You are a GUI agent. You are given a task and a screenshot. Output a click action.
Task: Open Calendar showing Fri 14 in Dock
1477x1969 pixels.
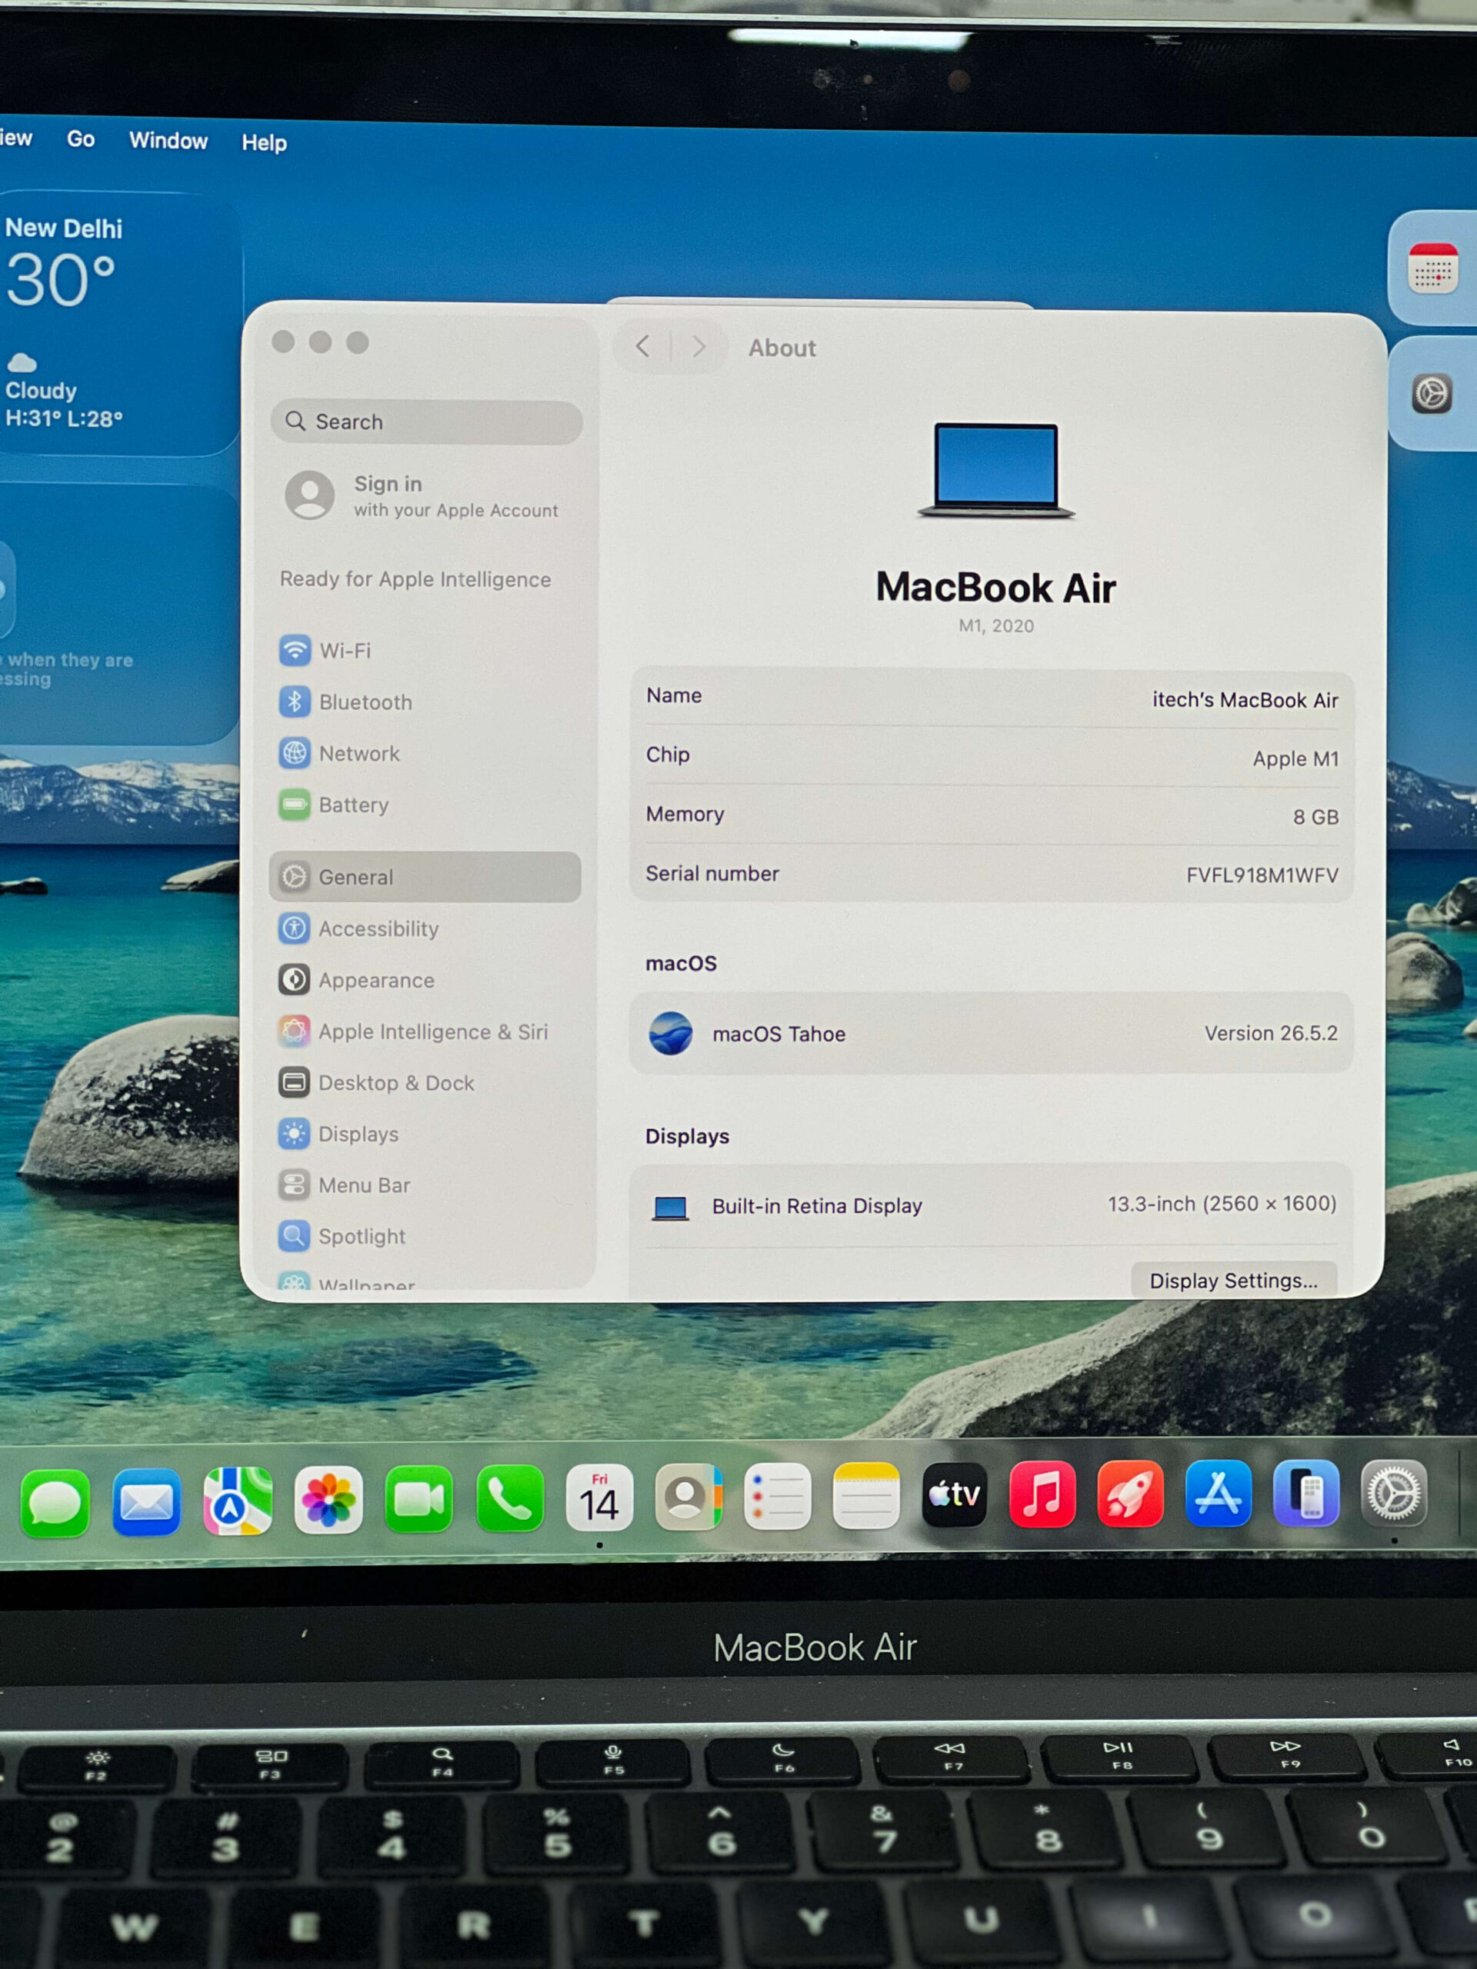pyautogui.click(x=599, y=1498)
